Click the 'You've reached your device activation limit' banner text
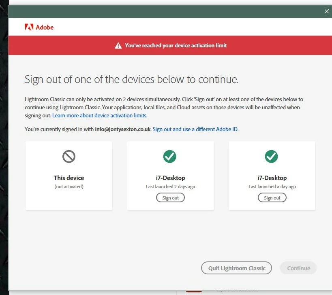 pyautogui.click(x=176, y=45)
